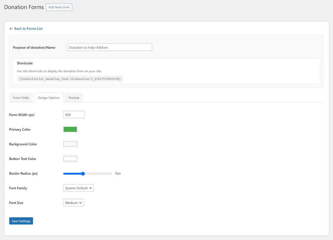
Task: Focus the Form Width input showing 600
Action: click(74, 114)
